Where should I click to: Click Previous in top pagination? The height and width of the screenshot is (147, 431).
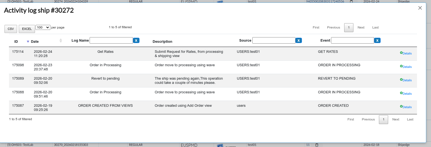(334, 27)
